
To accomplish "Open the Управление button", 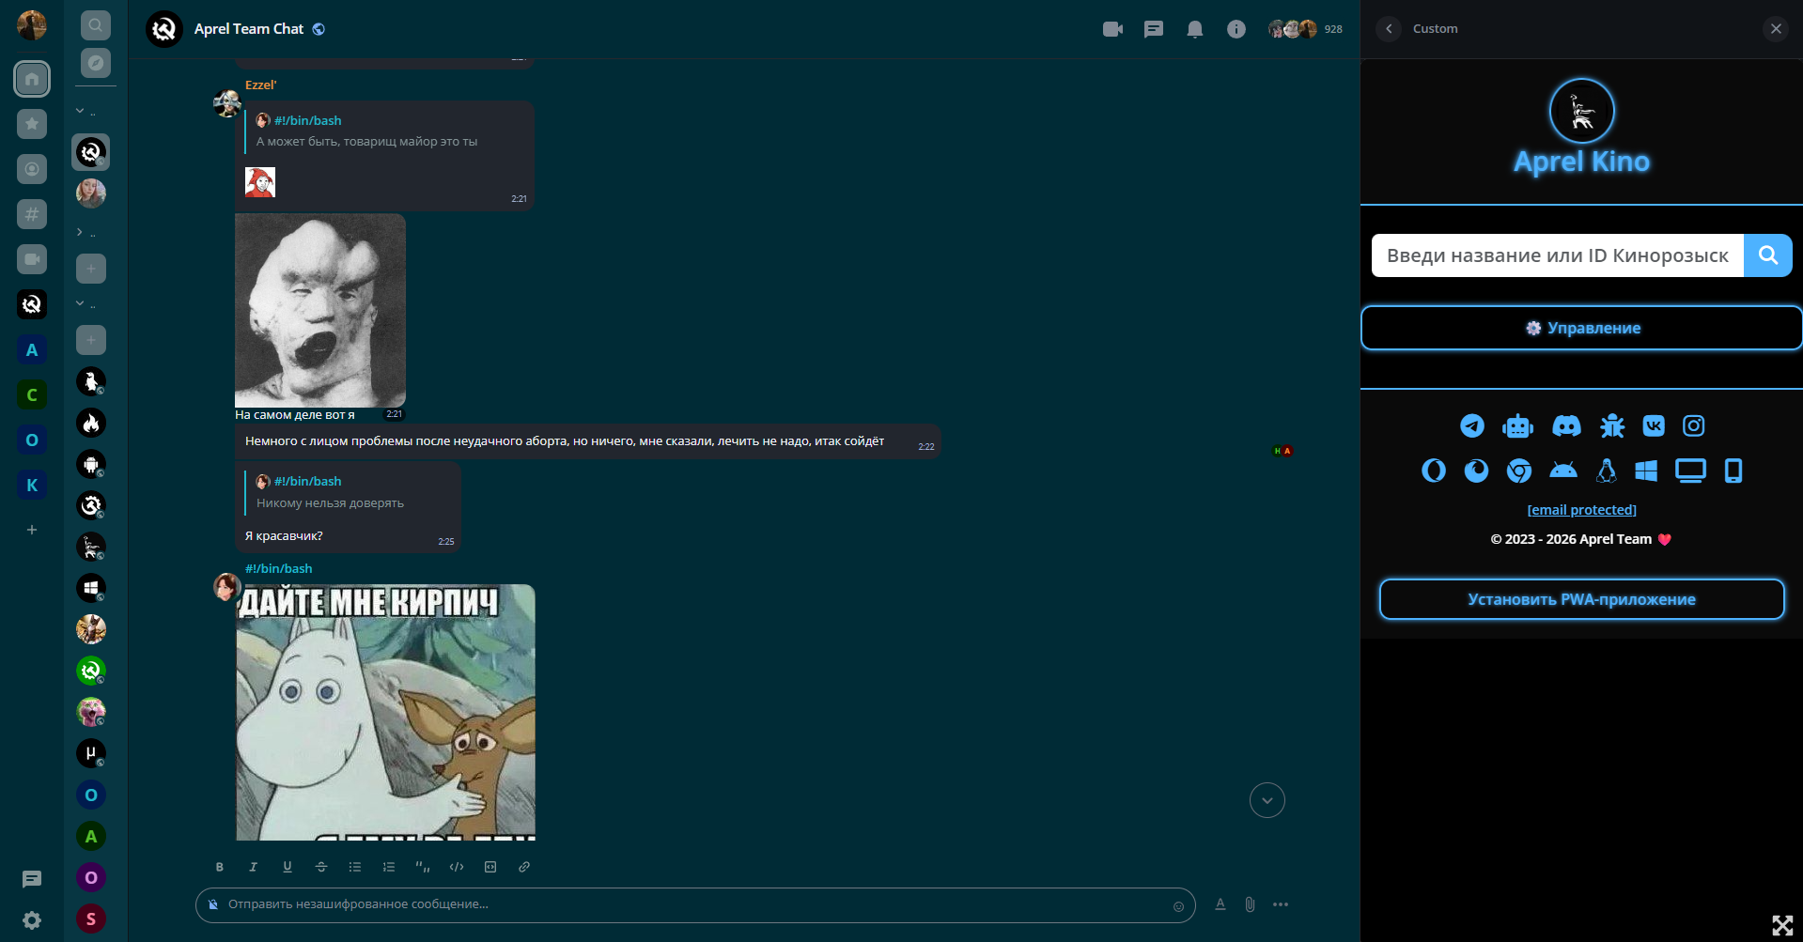I will 1582,328.
